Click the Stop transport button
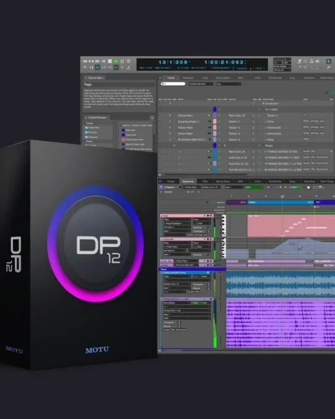 click(x=110, y=61)
